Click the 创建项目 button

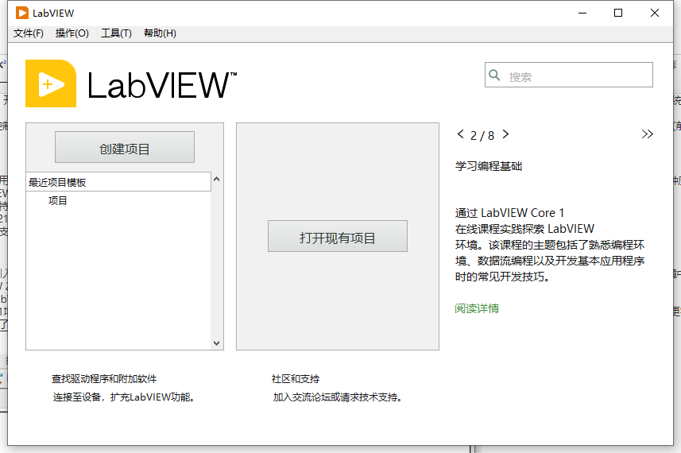pyautogui.click(x=125, y=147)
